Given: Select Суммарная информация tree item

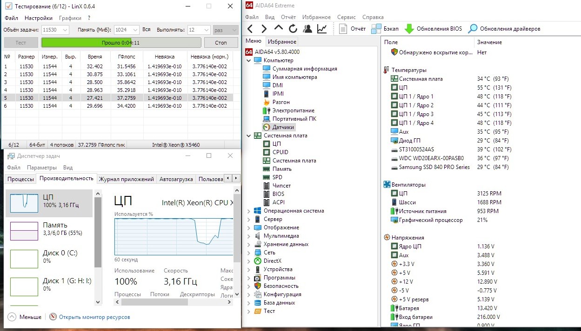Looking at the screenshot, I should pyautogui.click(x=300, y=69).
